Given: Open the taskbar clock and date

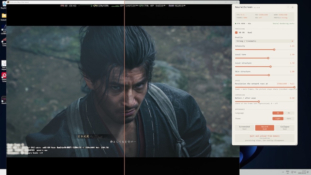Looking at the screenshot, I should 302,172.
